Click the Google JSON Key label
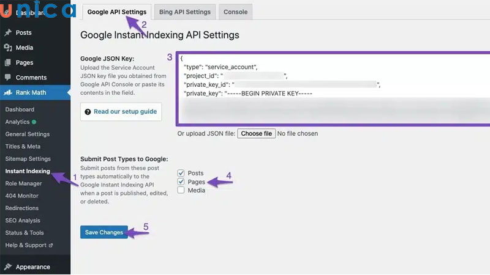 pyautogui.click(x=107, y=59)
